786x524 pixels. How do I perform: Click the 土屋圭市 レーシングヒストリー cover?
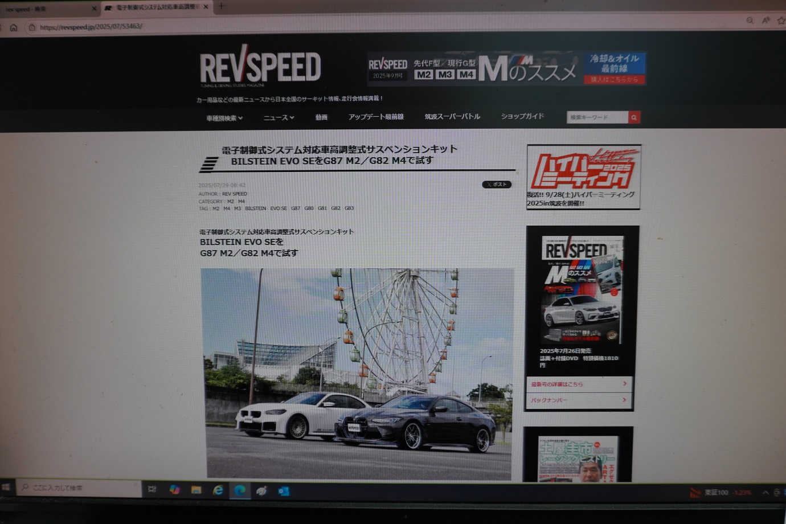coord(578,459)
